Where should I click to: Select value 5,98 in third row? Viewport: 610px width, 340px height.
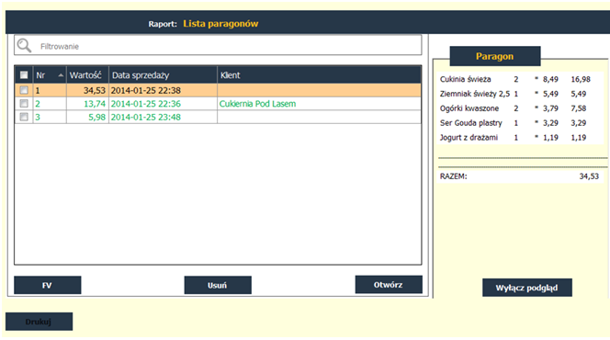click(x=96, y=117)
